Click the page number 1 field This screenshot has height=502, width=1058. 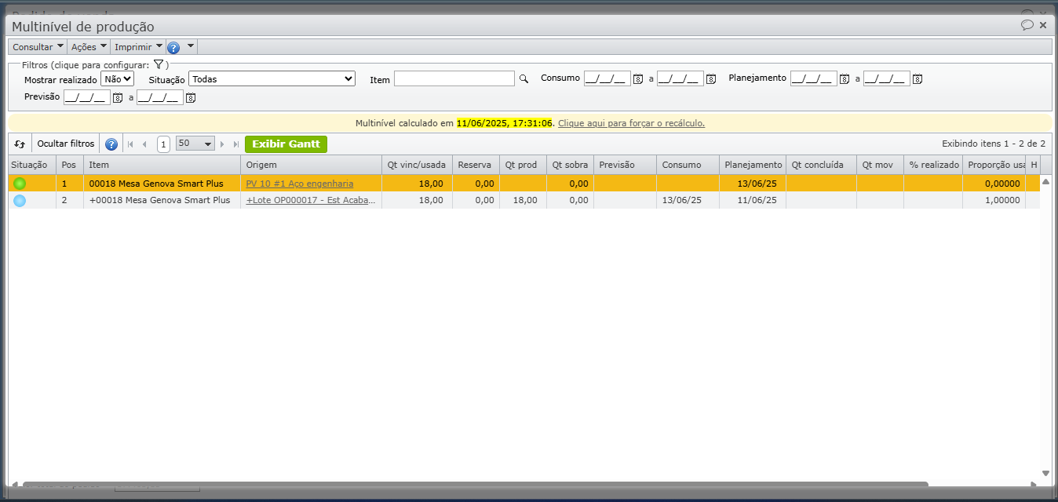163,144
